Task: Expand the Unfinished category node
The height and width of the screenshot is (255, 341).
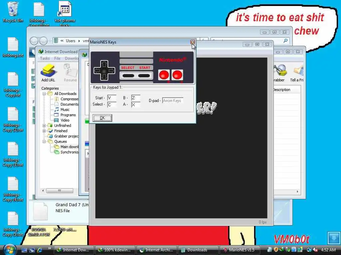Action: (44, 126)
